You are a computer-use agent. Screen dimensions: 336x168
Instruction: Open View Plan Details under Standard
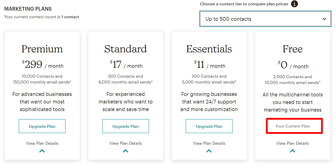click(125, 143)
